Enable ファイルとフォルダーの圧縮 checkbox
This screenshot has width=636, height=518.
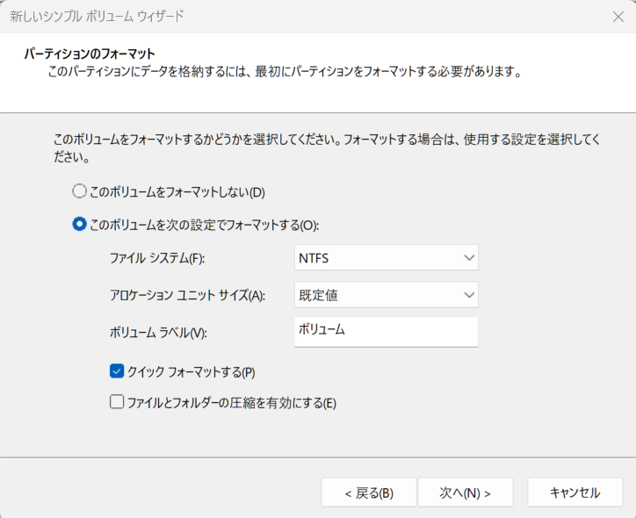[x=117, y=402]
